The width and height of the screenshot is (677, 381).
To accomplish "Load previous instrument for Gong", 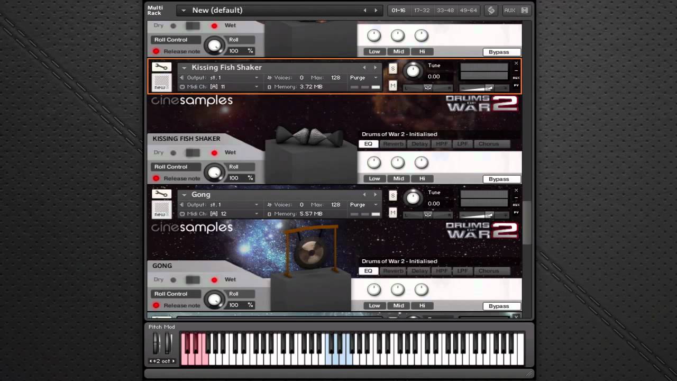I will tap(364, 194).
